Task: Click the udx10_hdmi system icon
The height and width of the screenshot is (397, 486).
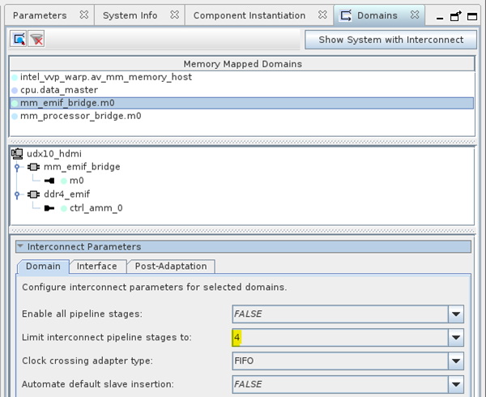Action: pyautogui.click(x=17, y=153)
